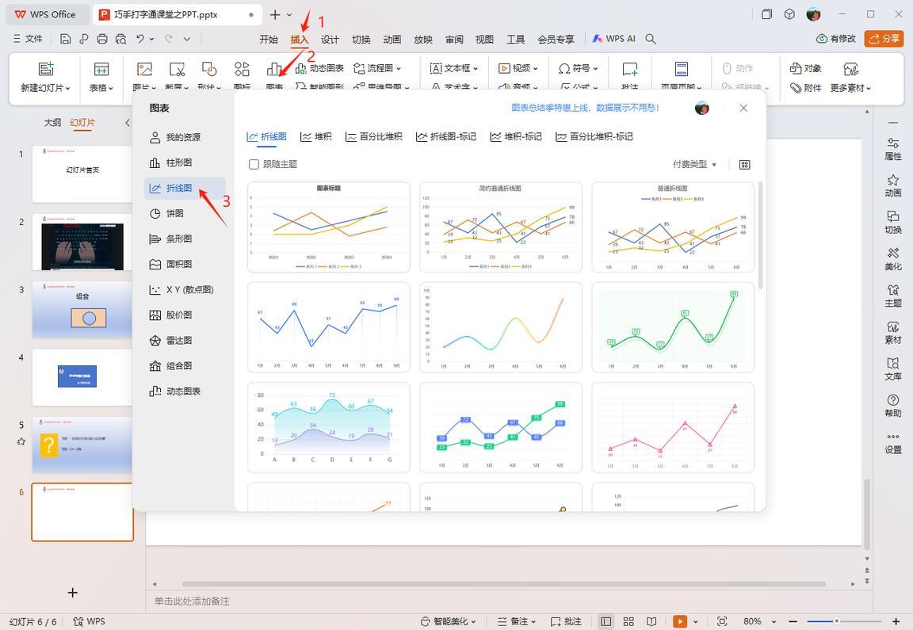Adjust the zoom slider handle
The height and width of the screenshot is (630, 913).
[837, 621]
